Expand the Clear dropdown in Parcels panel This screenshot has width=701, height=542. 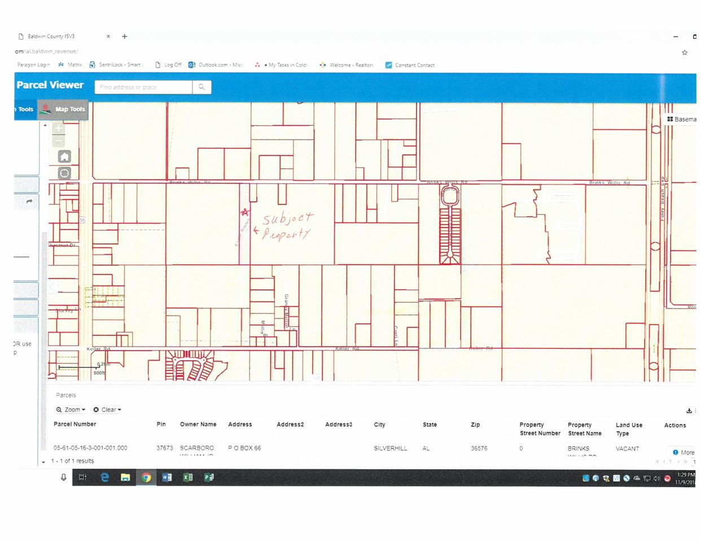(x=107, y=410)
